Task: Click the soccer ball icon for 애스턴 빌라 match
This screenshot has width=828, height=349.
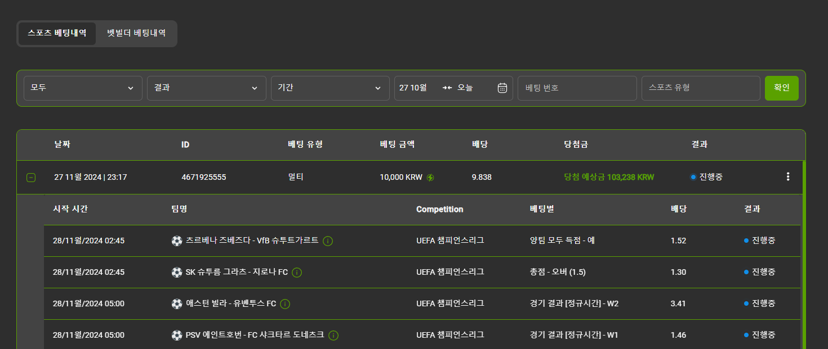Action: pyautogui.click(x=177, y=304)
